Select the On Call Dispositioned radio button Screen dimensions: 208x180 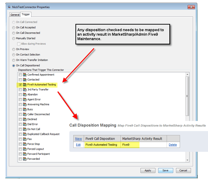(14, 66)
